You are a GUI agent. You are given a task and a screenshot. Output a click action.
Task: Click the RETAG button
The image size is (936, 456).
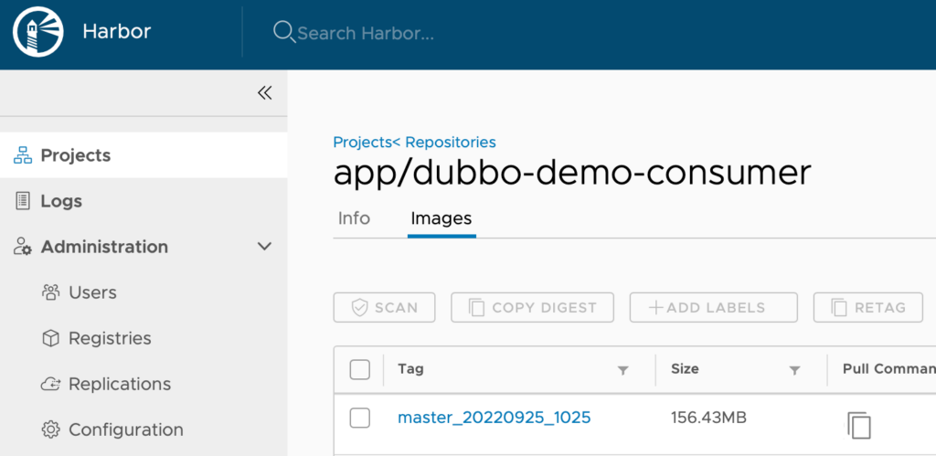coord(868,307)
